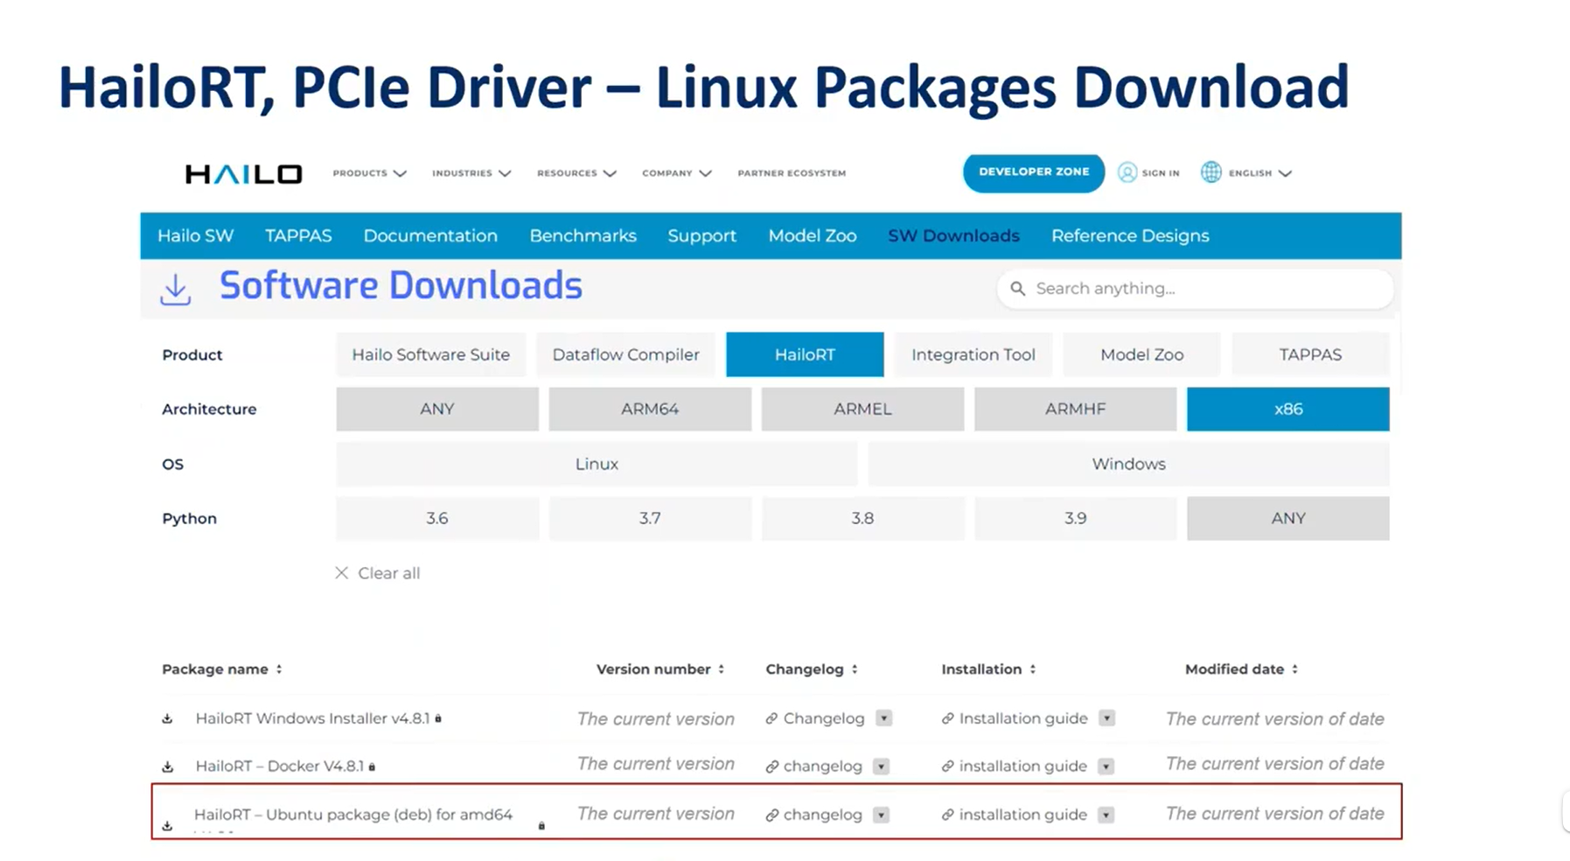Open Partner Ecosystem link
Viewport: 1570px width, 861px height.
(x=792, y=173)
